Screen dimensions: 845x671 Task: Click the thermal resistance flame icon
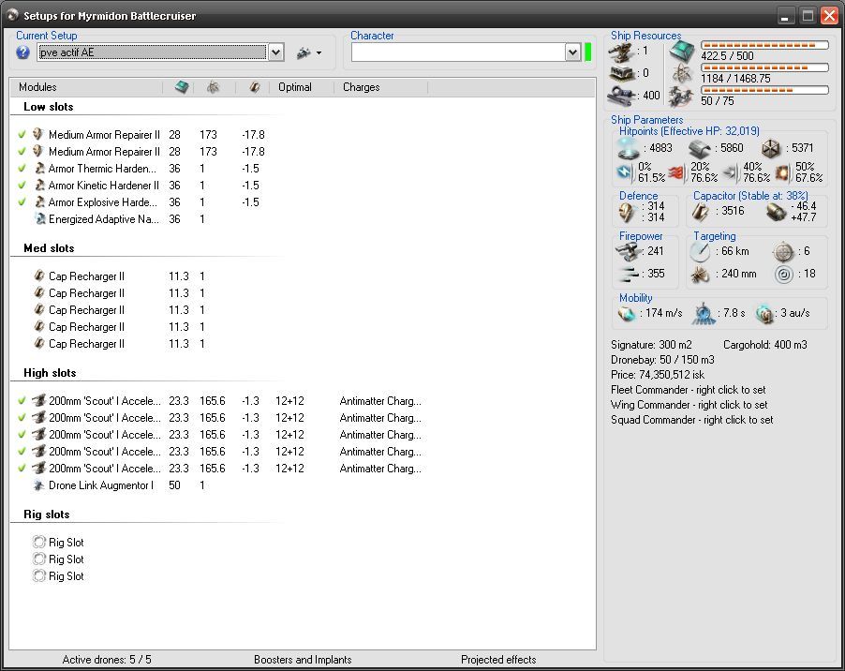677,172
